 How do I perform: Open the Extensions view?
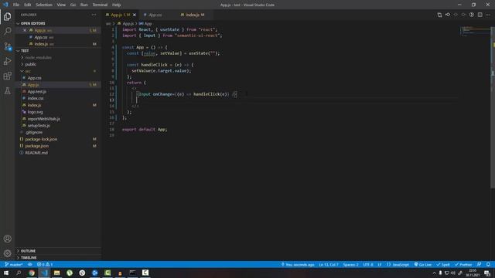coord(7,76)
